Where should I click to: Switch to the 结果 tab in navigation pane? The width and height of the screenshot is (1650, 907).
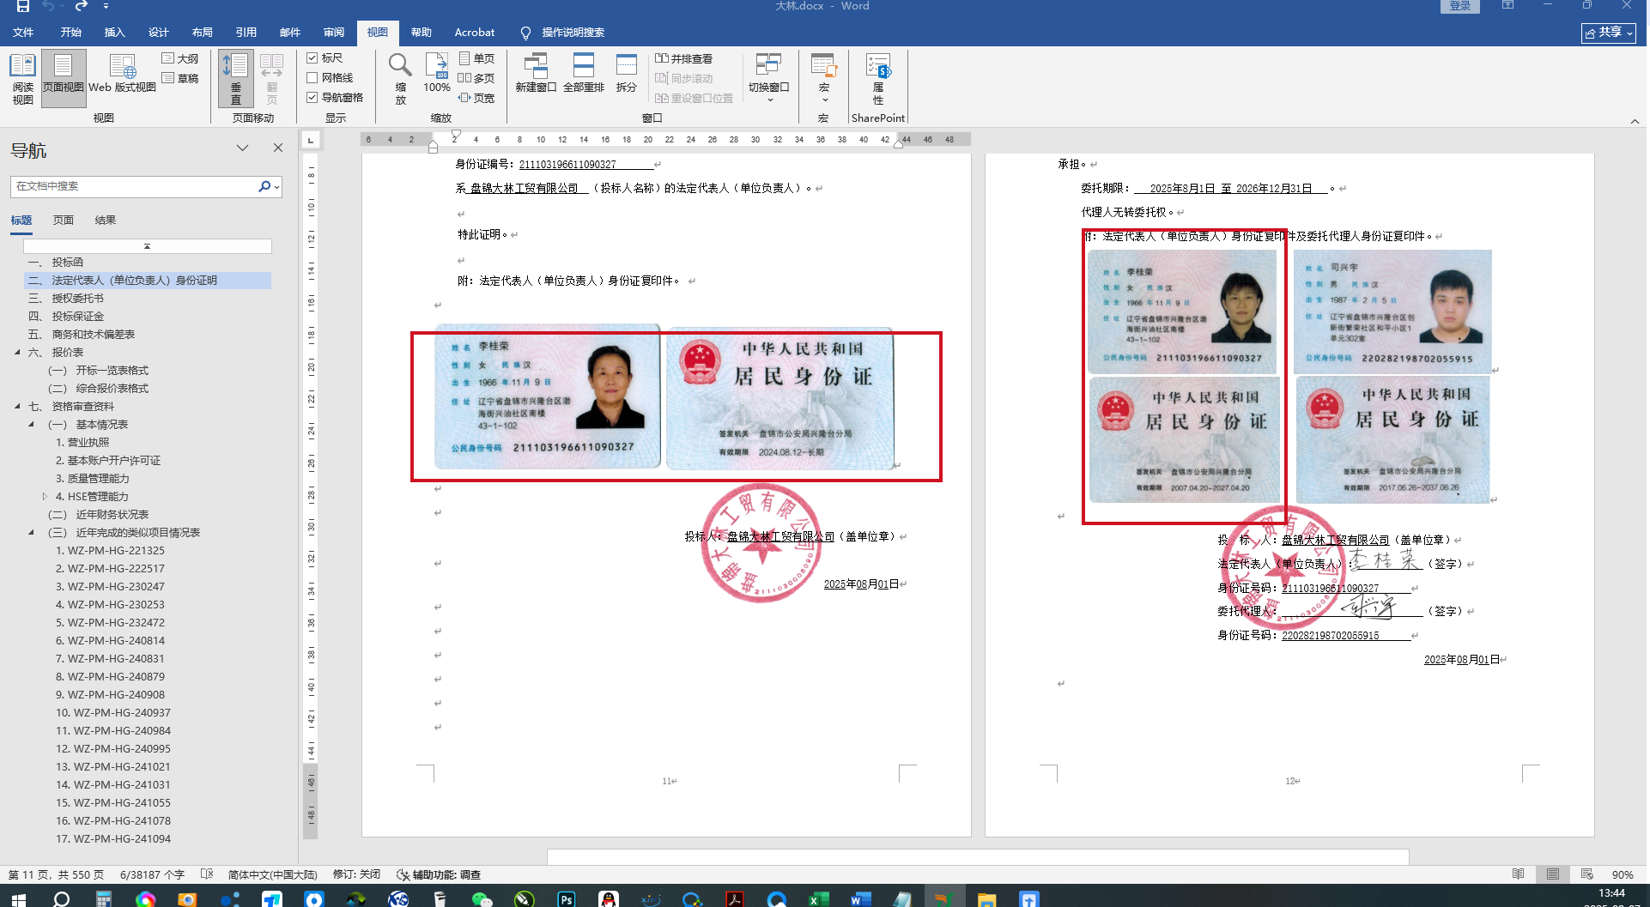[x=106, y=221]
